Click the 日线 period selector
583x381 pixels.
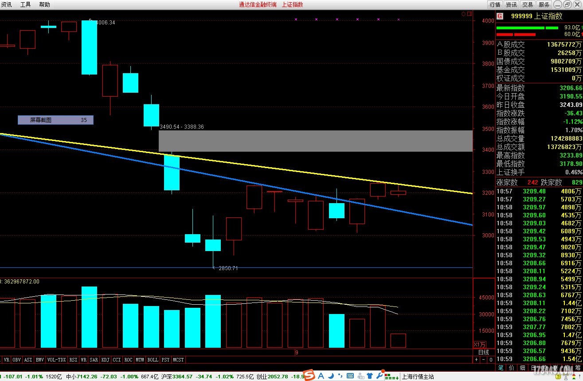click(x=484, y=352)
